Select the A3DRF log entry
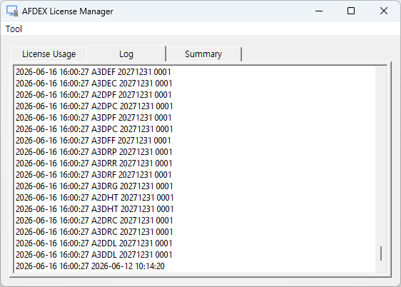The height and width of the screenshot is (287, 401). click(93, 175)
